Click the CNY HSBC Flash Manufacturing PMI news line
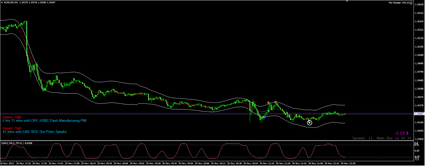Viewport: 425px width, 166px height. 45,121
